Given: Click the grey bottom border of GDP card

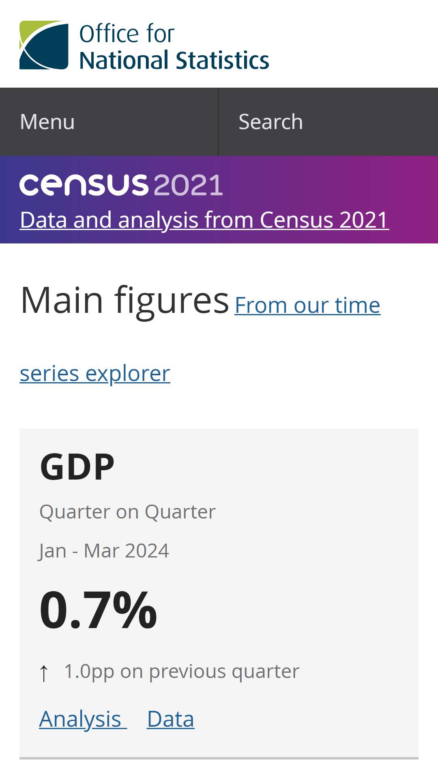Looking at the screenshot, I should click(x=219, y=758).
